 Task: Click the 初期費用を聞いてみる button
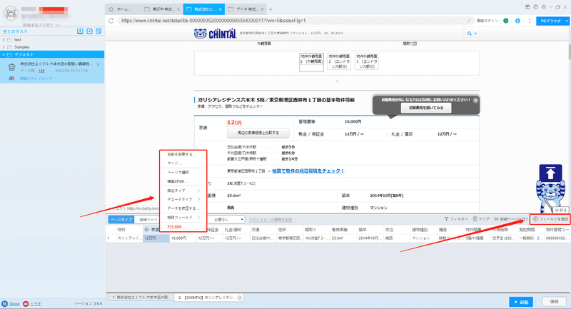426,108
